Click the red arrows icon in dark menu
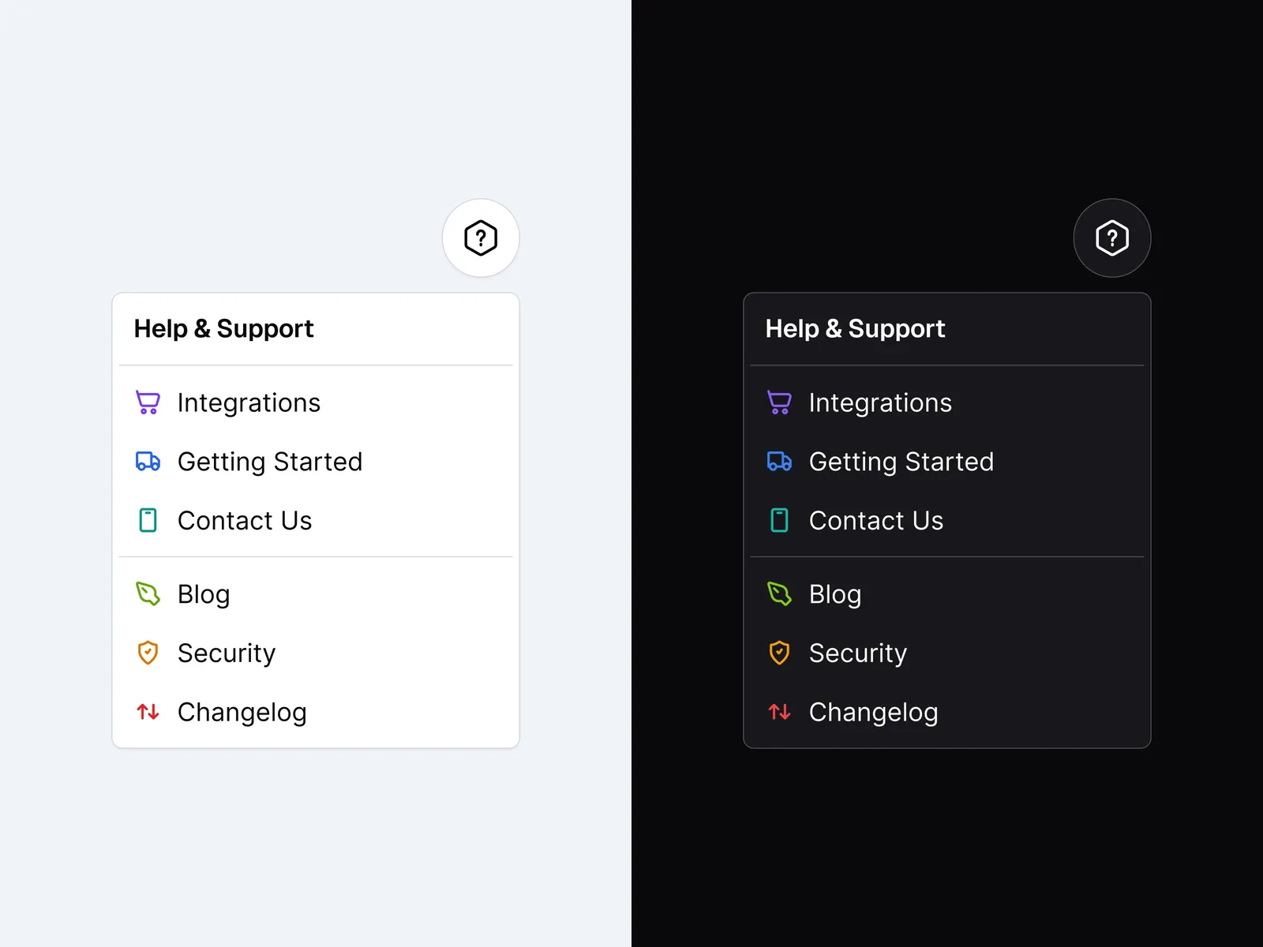Image resolution: width=1263 pixels, height=947 pixels. pyautogui.click(x=779, y=712)
